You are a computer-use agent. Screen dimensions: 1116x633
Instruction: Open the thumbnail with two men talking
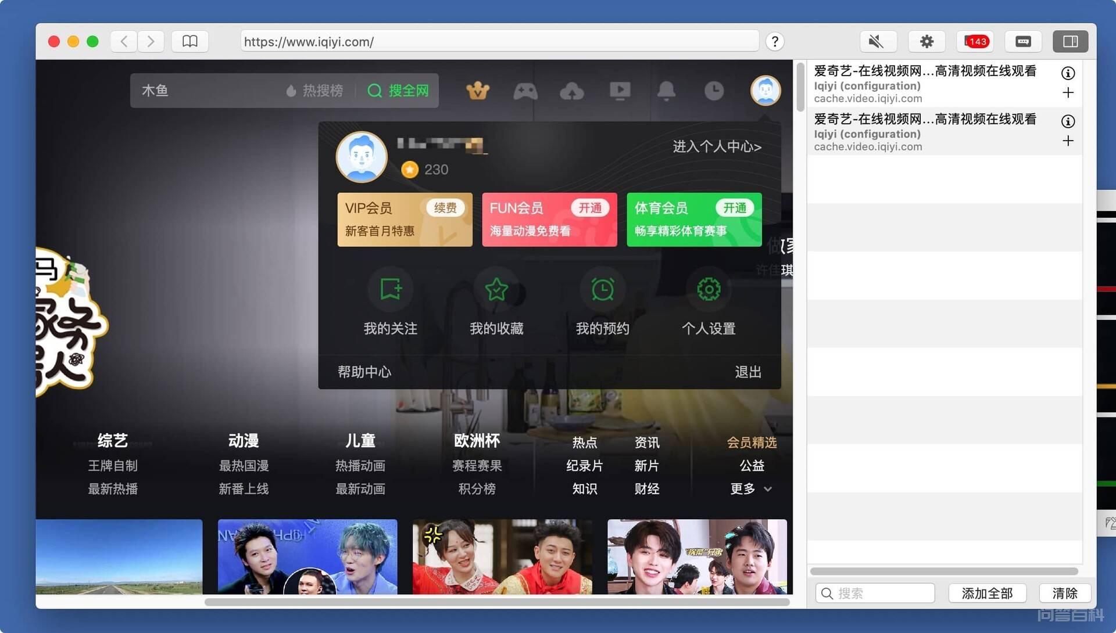(x=307, y=556)
